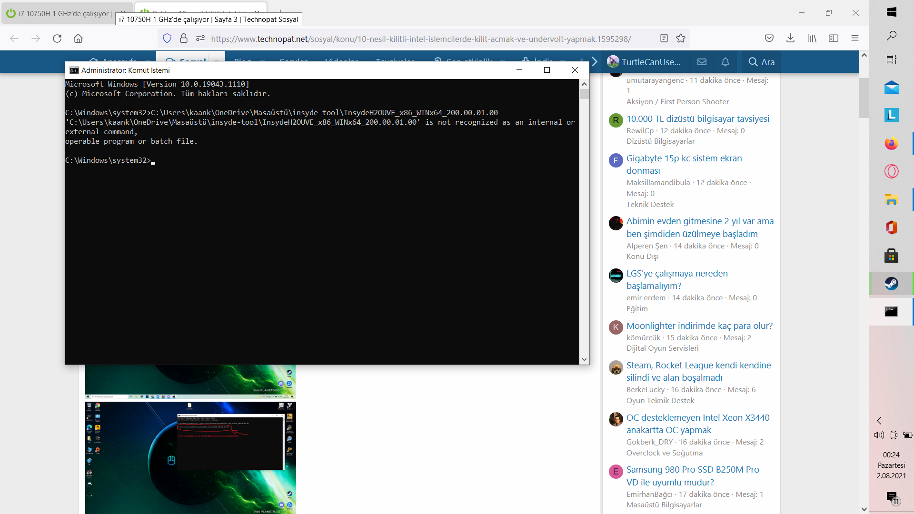Bookmark this page with star icon
Viewport: 914px width, 514px height.
(x=681, y=39)
